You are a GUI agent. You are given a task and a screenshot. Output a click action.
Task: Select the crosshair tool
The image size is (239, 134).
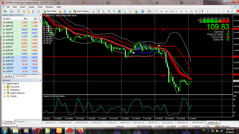(208, 12)
